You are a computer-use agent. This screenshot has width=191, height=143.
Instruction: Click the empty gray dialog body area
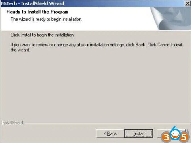(x=95, y=85)
